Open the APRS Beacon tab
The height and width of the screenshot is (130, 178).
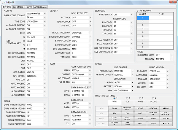click(41, 6)
